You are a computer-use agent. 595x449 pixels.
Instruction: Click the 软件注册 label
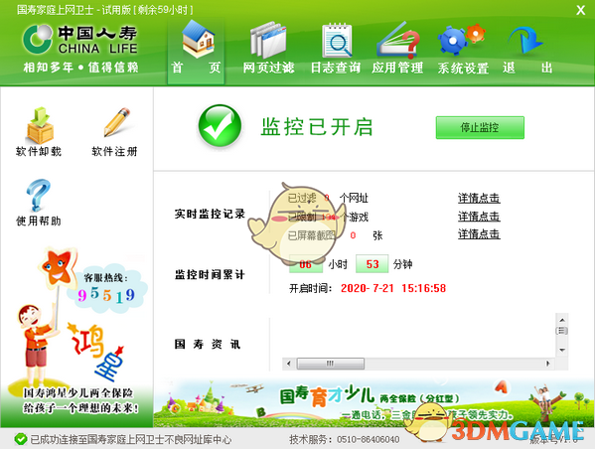[x=114, y=151]
